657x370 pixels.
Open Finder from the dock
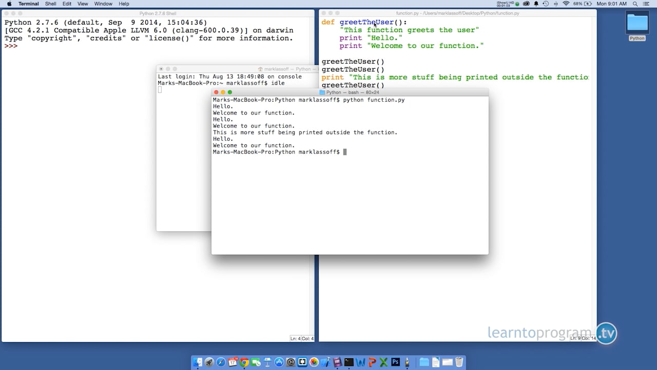[198, 362]
